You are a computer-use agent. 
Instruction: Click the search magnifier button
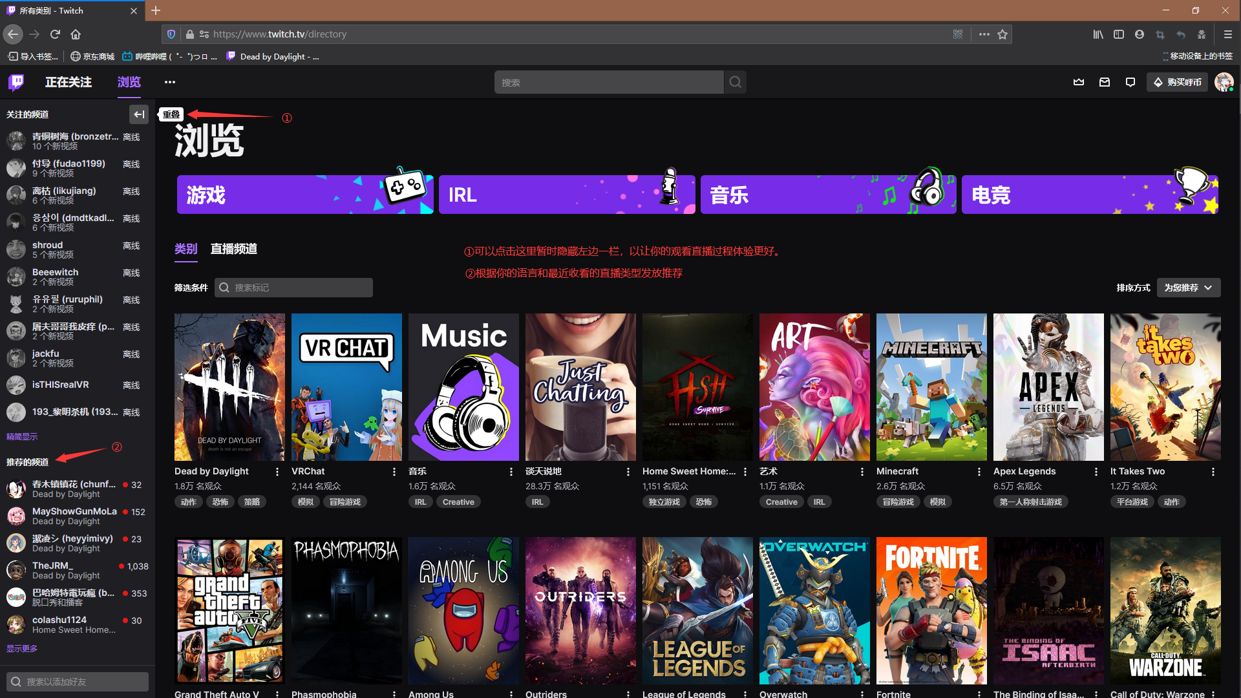[735, 82]
